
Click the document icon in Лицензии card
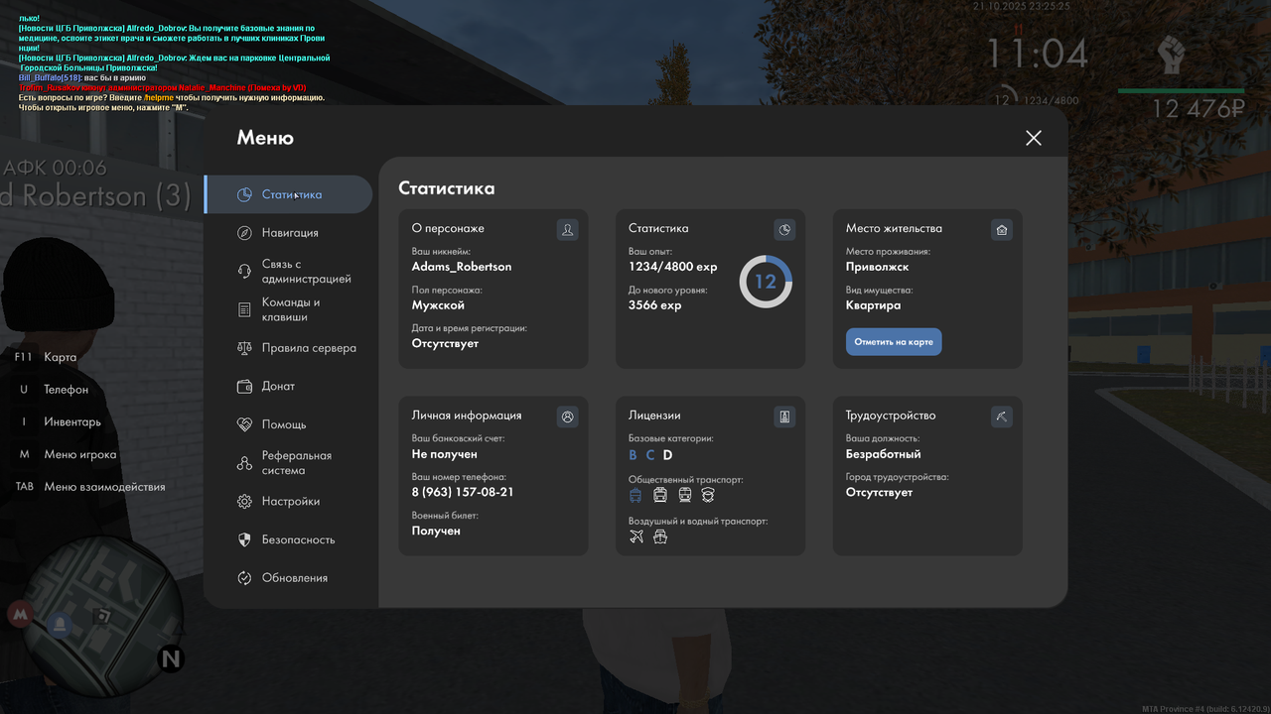point(784,416)
